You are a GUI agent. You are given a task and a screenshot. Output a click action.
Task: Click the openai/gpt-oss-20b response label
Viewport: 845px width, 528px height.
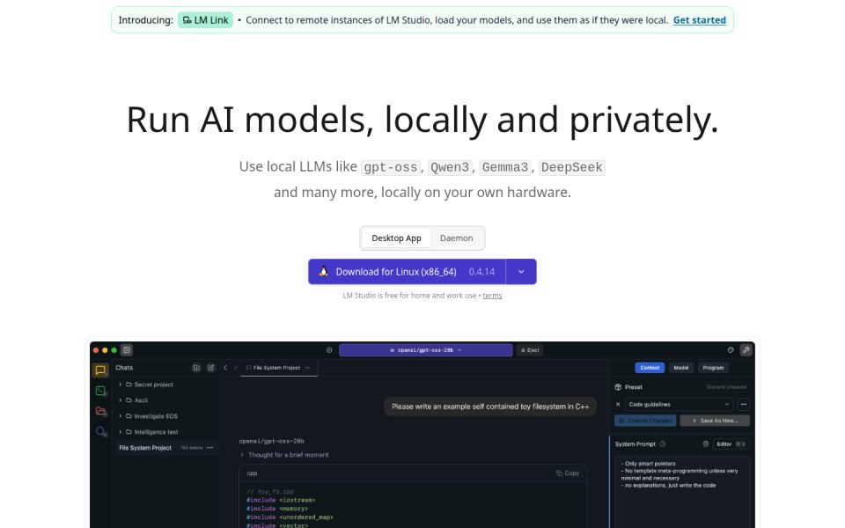click(271, 441)
